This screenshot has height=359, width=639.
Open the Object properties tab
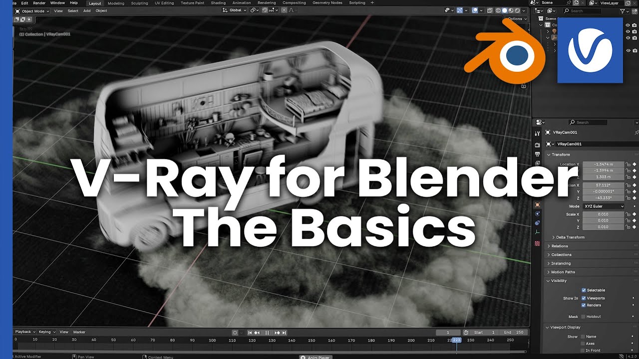point(537,205)
